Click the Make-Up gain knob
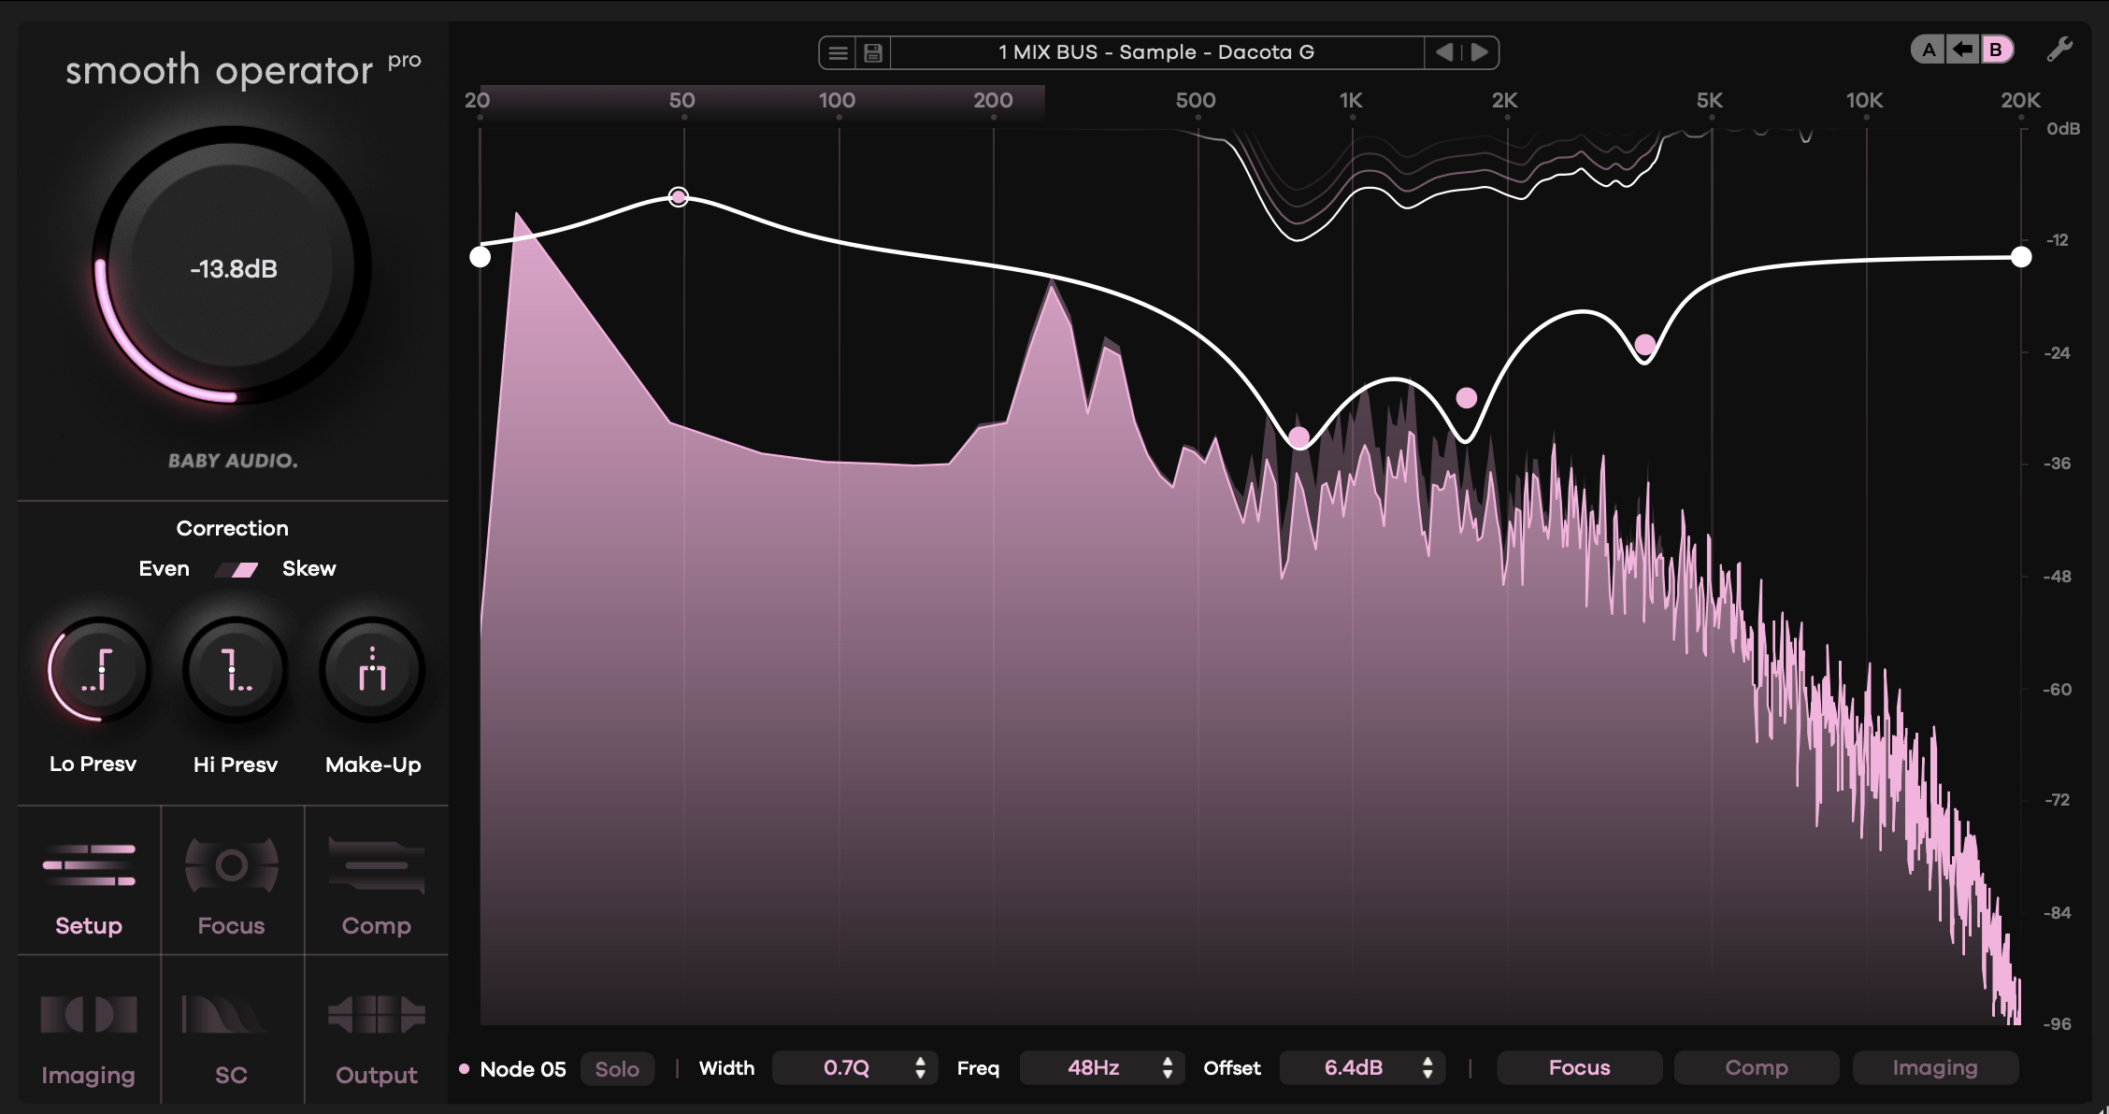 coord(372,669)
